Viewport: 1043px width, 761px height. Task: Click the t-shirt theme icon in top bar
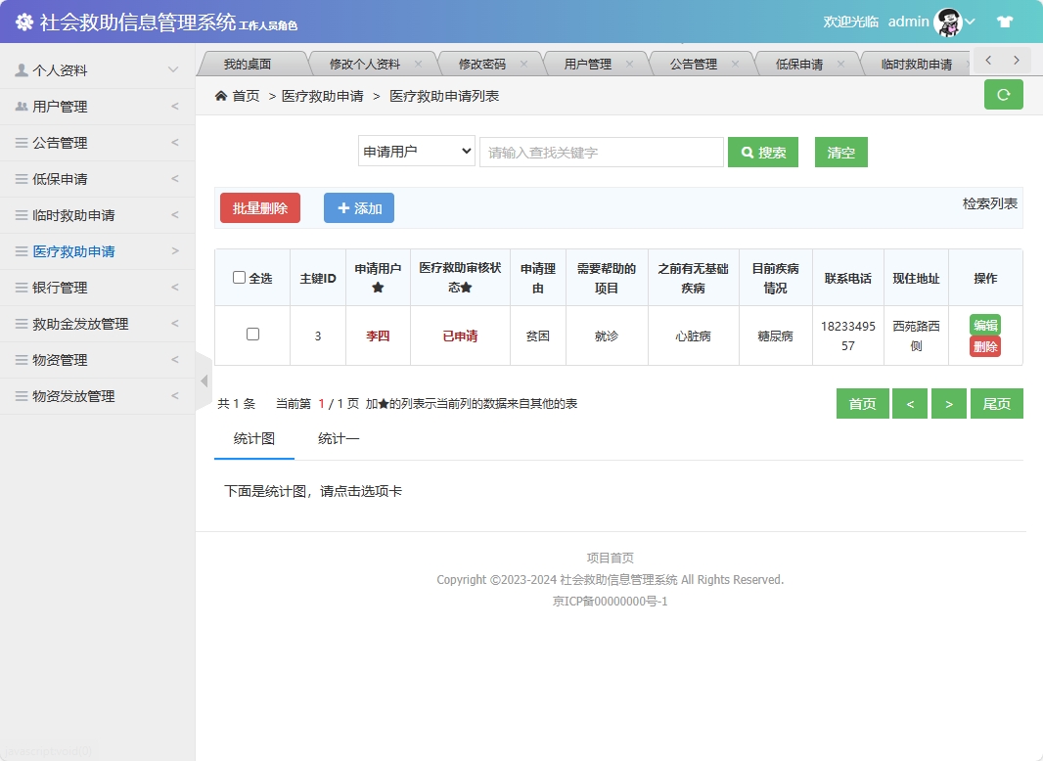tap(1005, 20)
